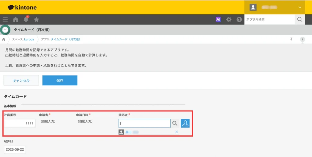Open the user picker for 承認者
This screenshot has height=157, width=312.
[x=185, y=123]
